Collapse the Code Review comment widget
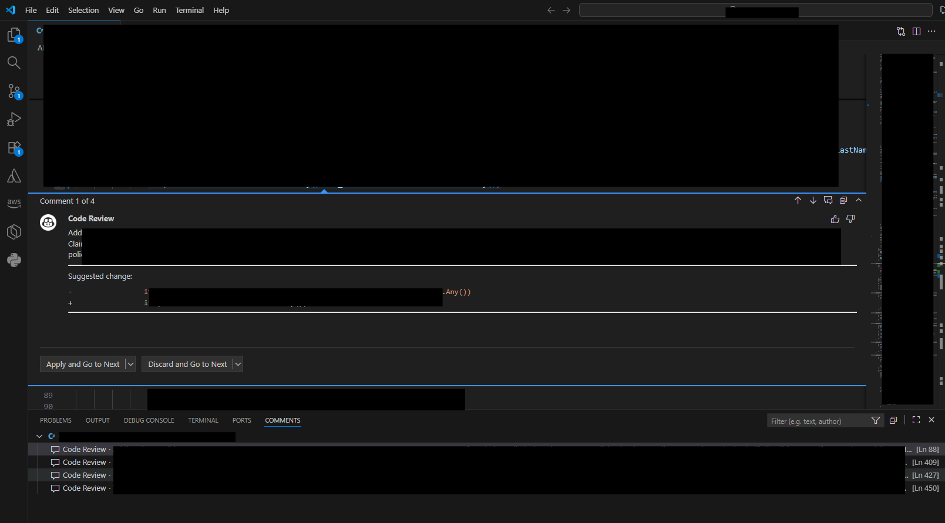 pyautogui.click(x=859, y=200)
